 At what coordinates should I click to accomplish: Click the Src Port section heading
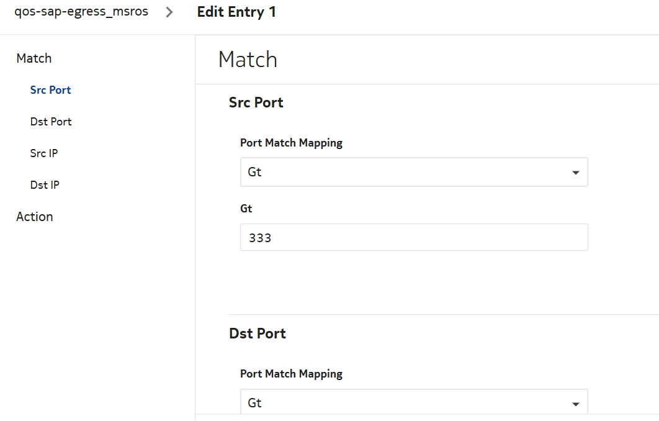click(256, 102)
